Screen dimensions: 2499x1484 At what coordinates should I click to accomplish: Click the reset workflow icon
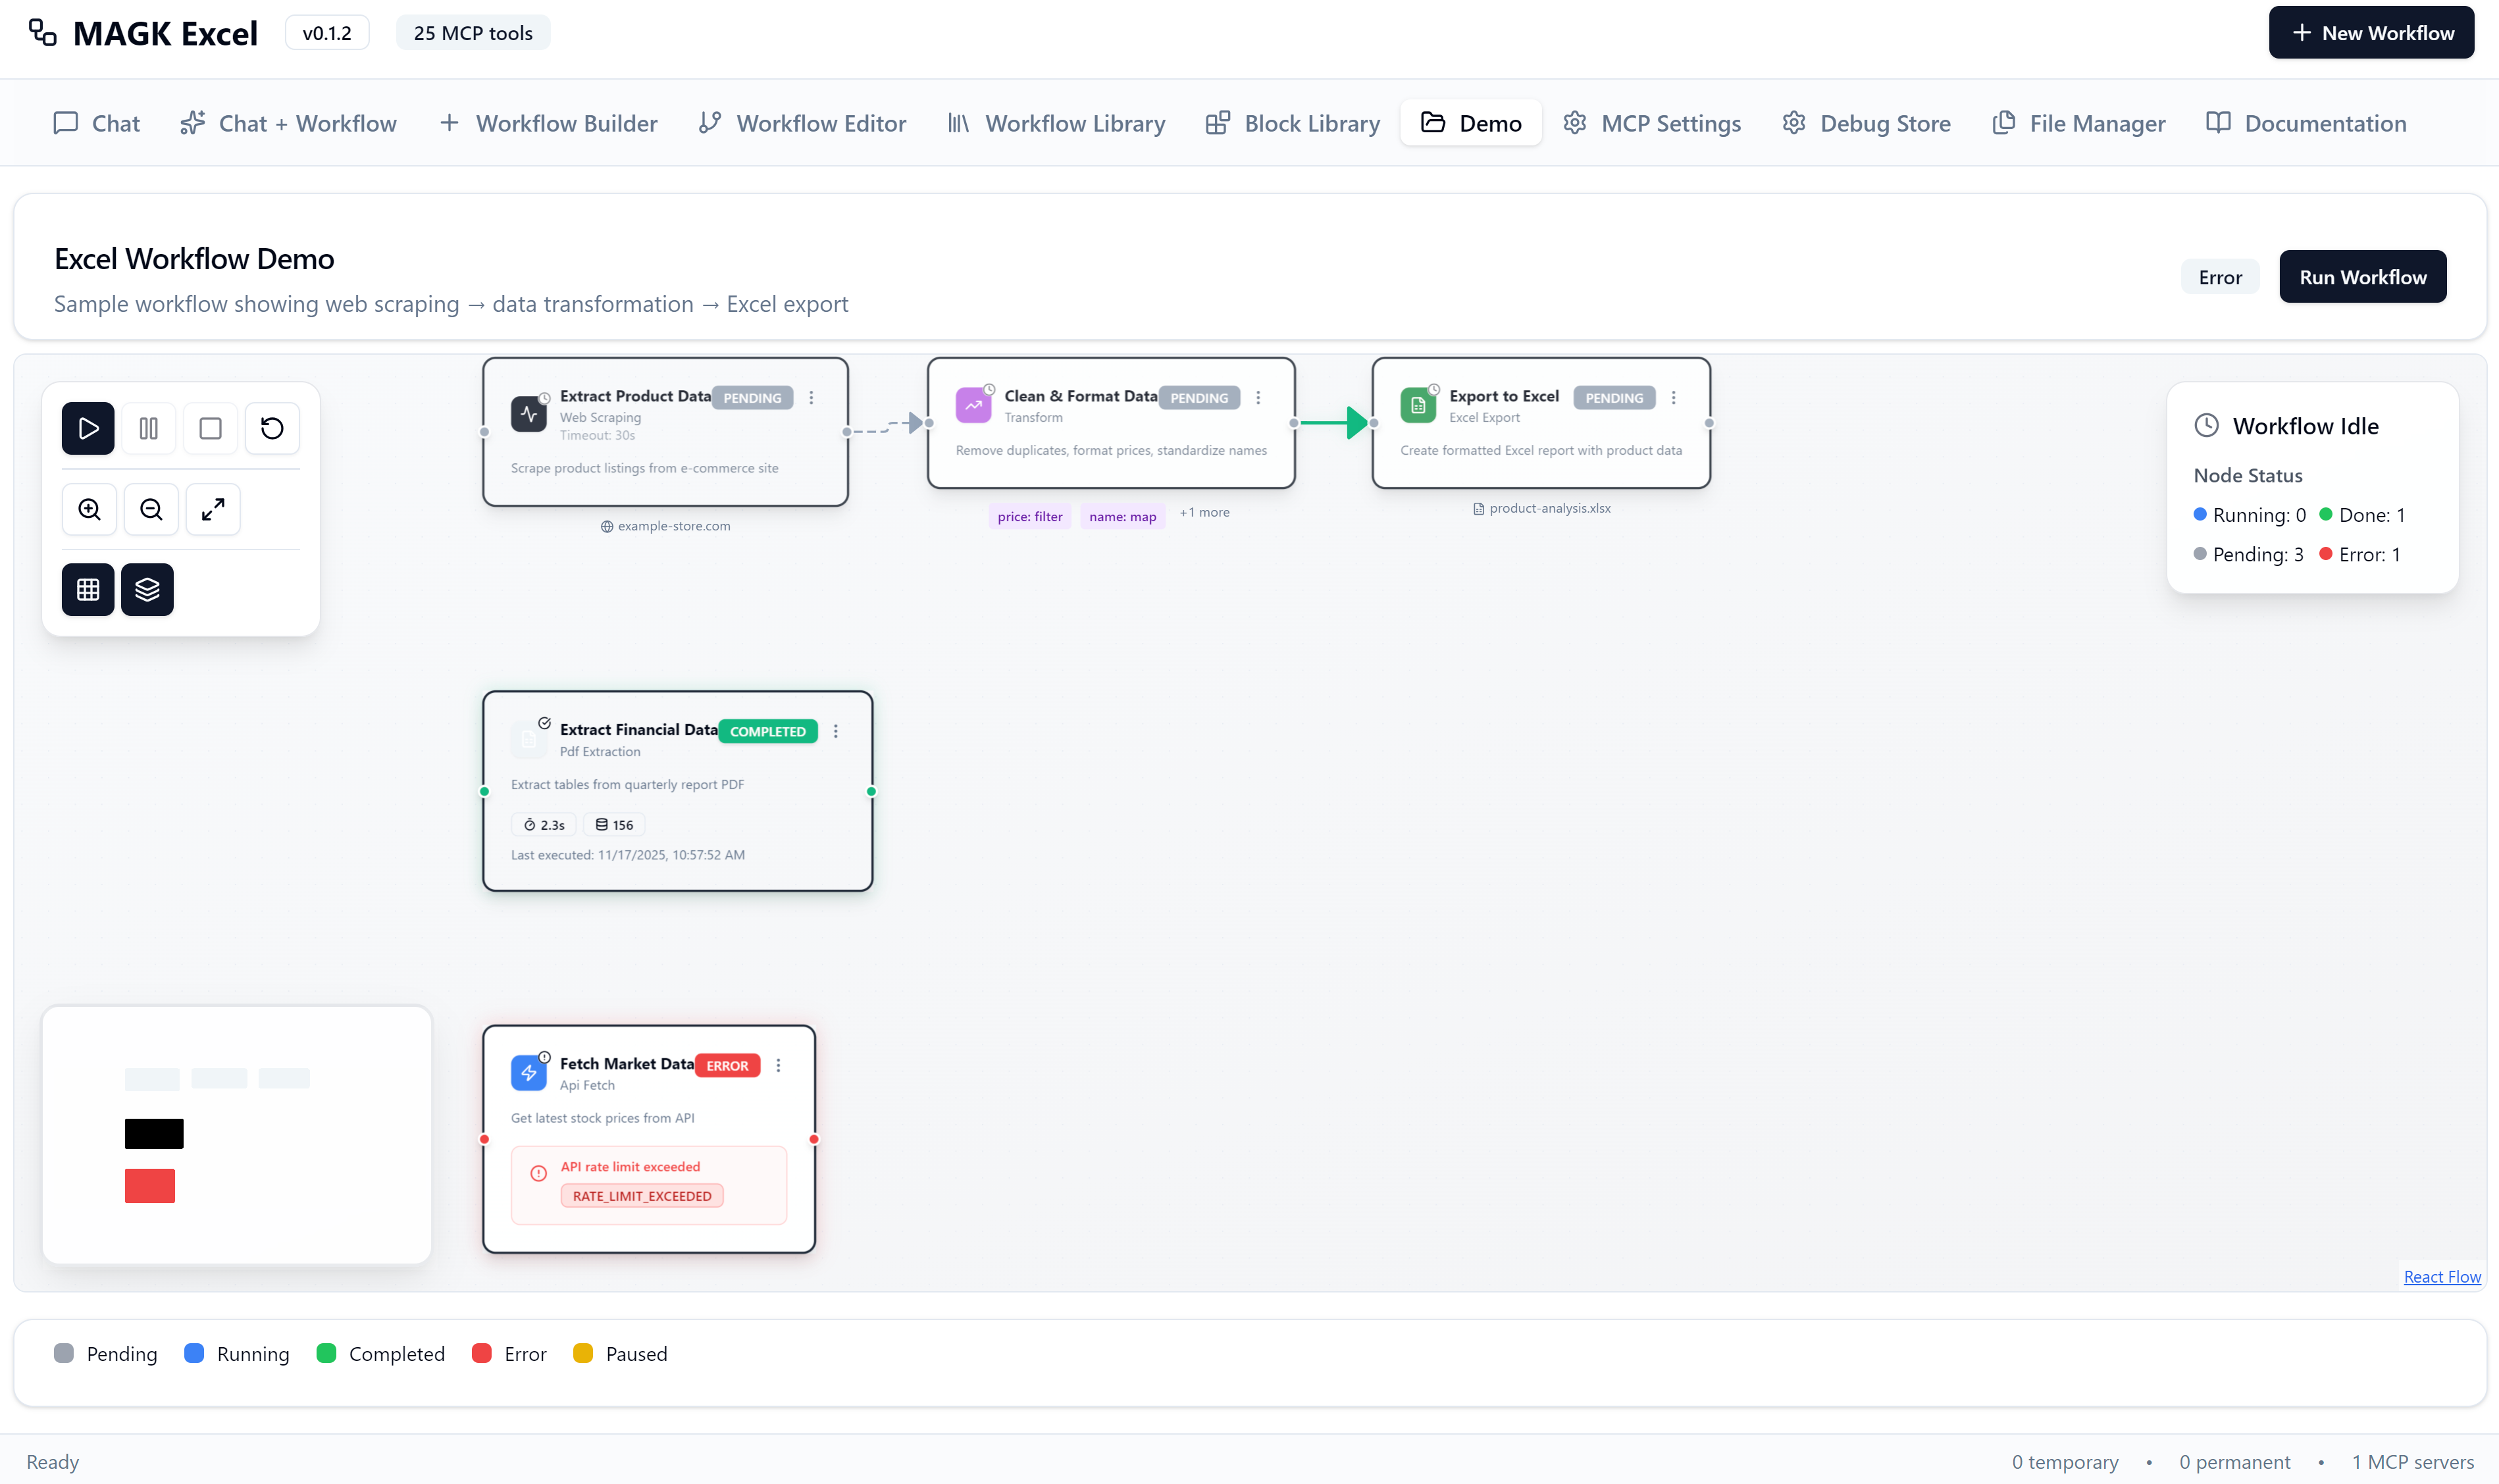(272, 428)
